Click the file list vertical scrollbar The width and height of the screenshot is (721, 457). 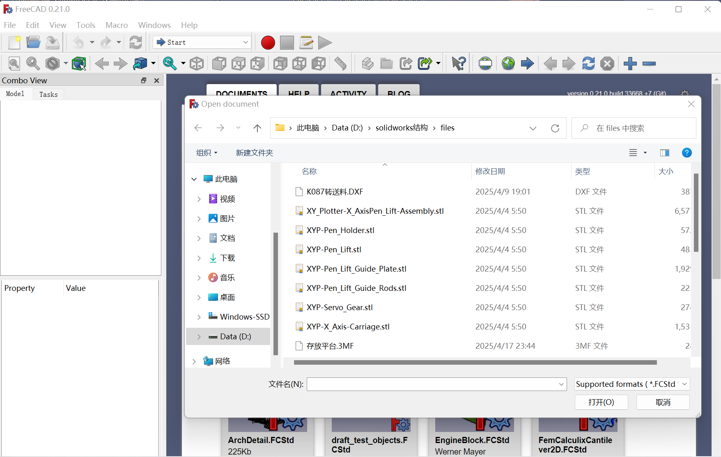[x=696, y=213]
